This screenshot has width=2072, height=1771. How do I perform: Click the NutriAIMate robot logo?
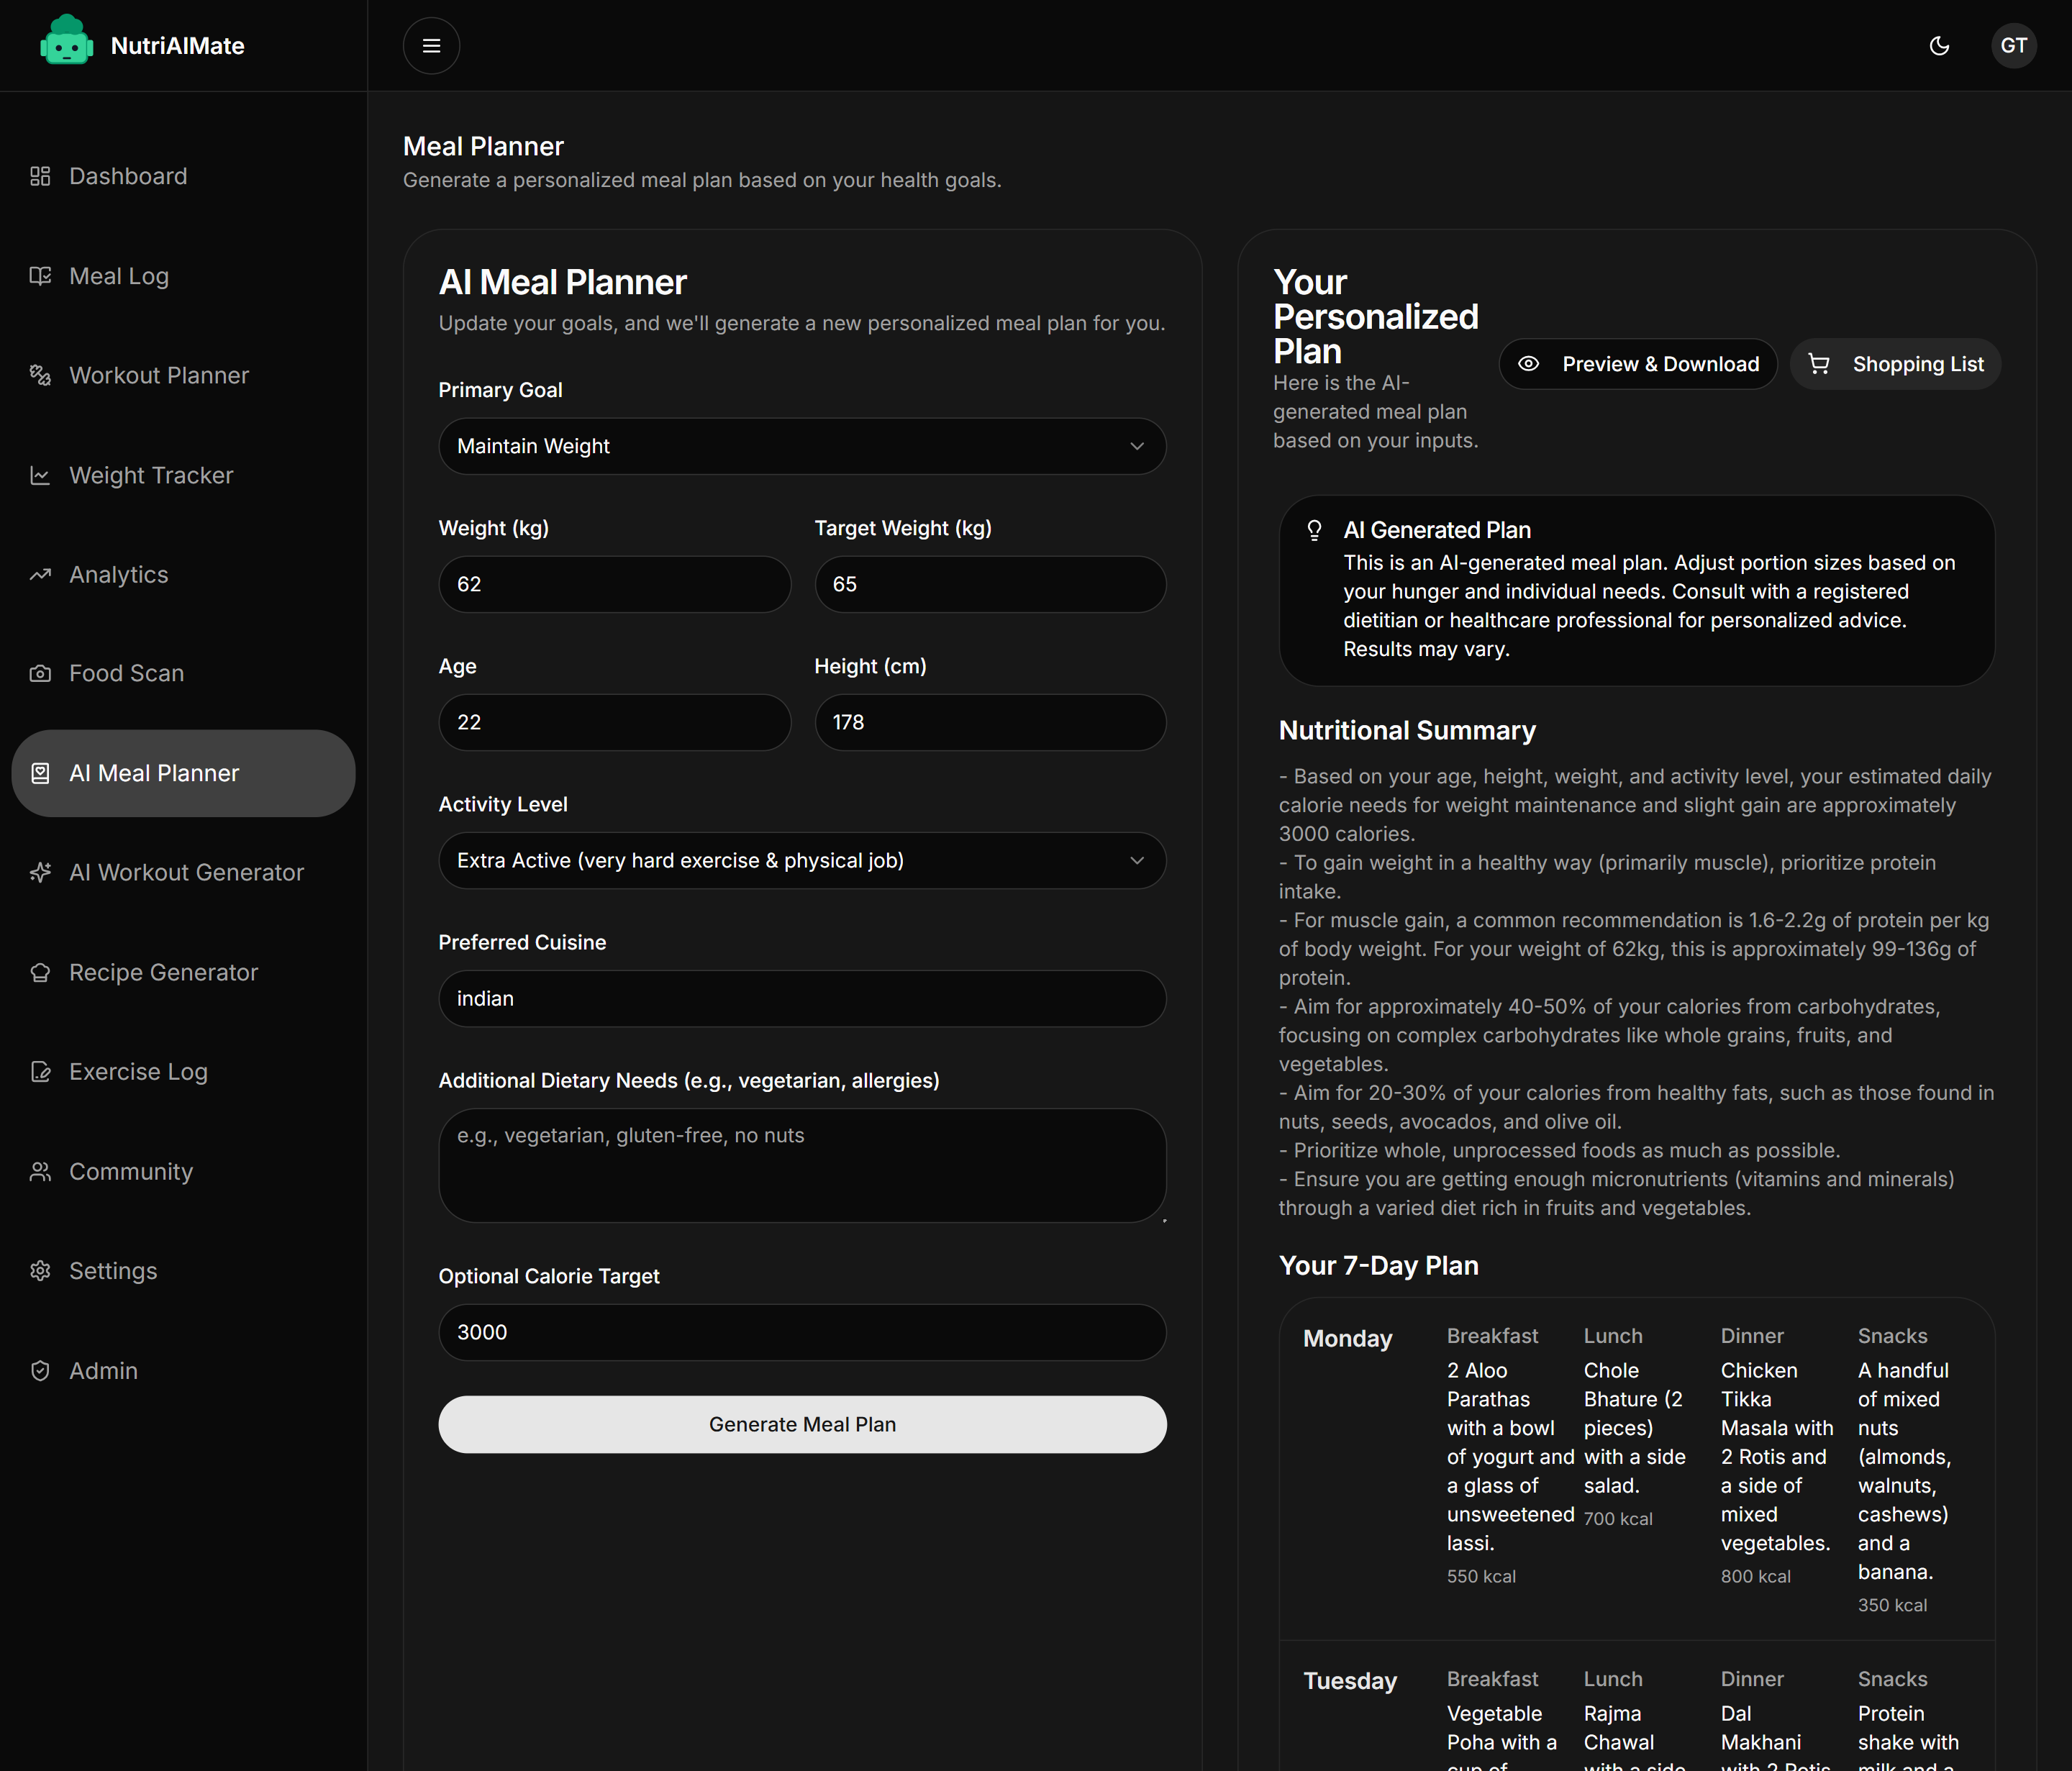(66, 42)
